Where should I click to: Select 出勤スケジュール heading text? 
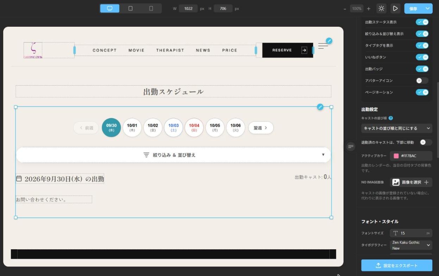(173, 92)
